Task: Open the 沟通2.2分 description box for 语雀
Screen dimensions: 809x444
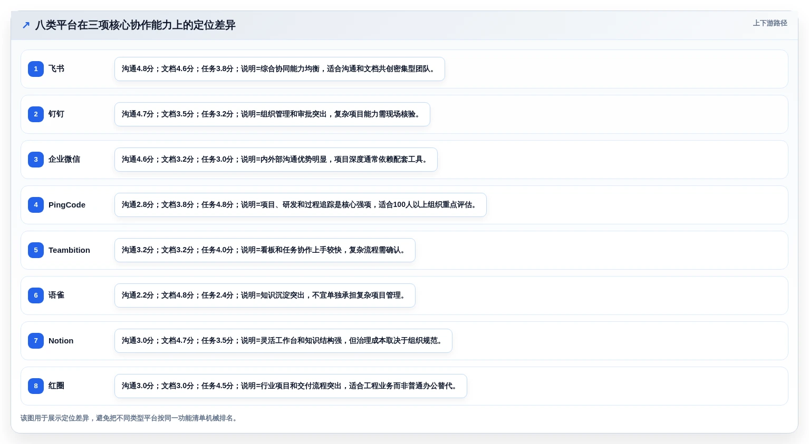Action: coord(265,295)
